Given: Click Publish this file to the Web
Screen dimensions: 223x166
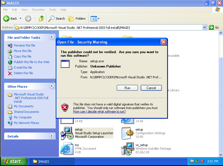Looking at the screenshot, I should pyautogui.click(x=32, y=62).
